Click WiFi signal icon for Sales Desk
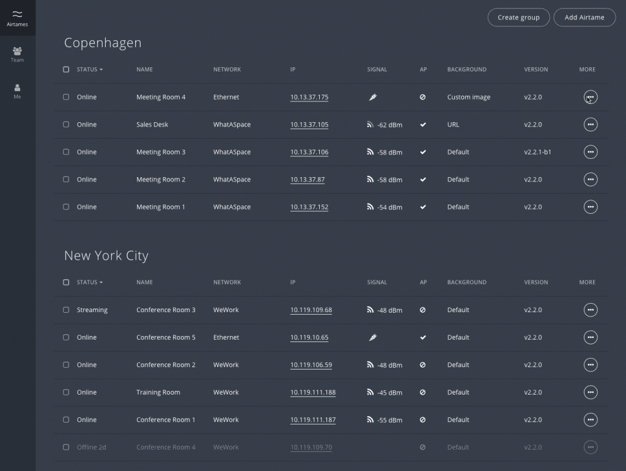 coord(370,125)
